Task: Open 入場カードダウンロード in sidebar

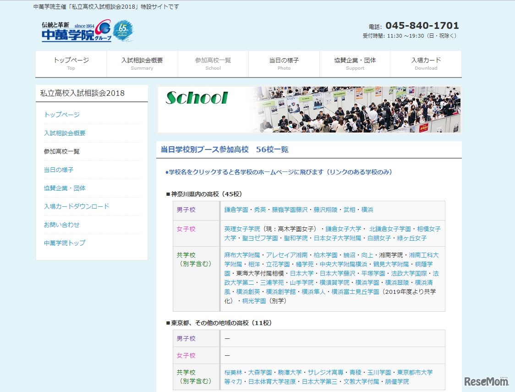Action: (x=77, y=206)
